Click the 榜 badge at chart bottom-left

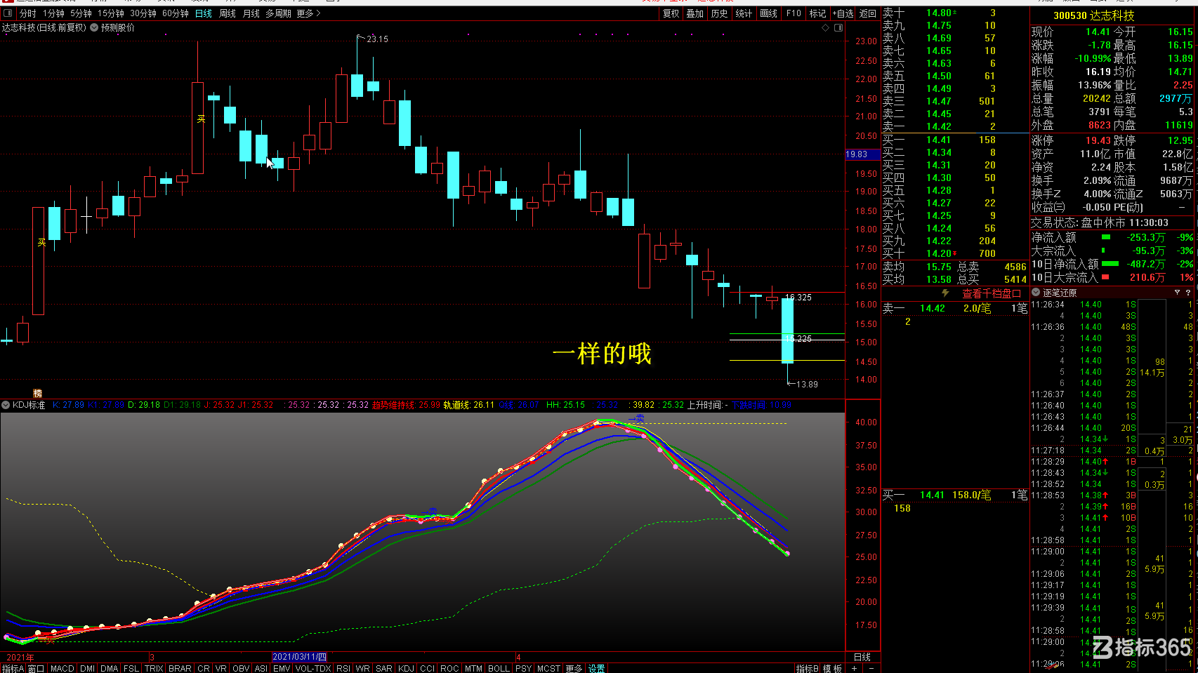click(x=38, y=393)
